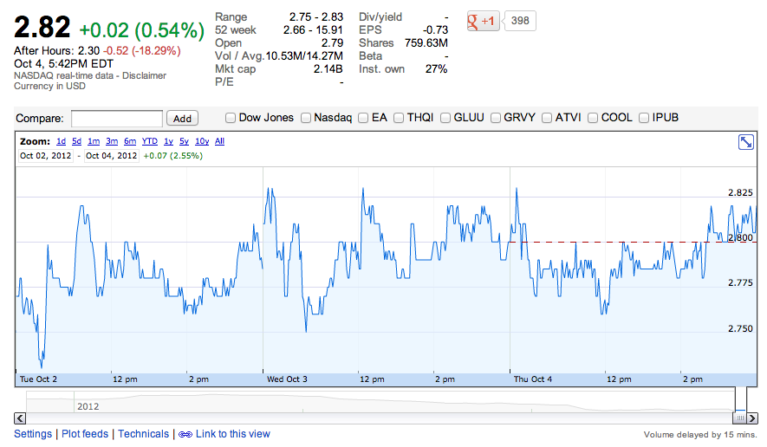Click the Wed Oct 3 date marker
The height and width of the screenshot is (447, 767).
[x=287, y=379]
